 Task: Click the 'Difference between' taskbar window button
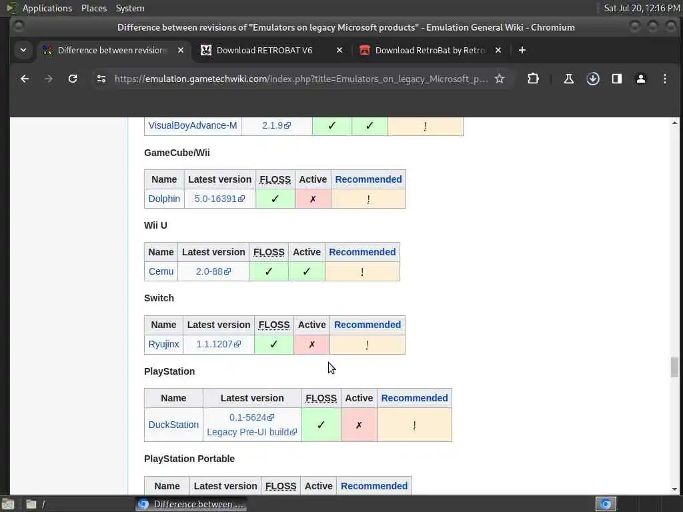[191, 504]
